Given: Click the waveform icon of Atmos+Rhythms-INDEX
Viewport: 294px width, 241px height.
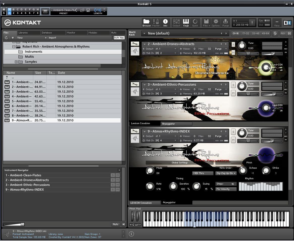Looking at the screenshot, I should coord(135,139).
